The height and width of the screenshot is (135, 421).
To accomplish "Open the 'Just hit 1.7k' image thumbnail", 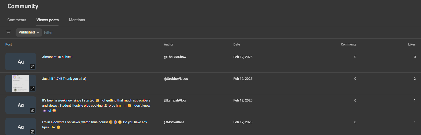I will point(20,83).
